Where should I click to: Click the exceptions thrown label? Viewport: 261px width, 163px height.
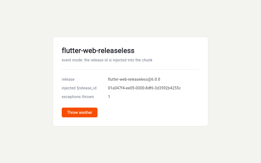pos(78,97)
